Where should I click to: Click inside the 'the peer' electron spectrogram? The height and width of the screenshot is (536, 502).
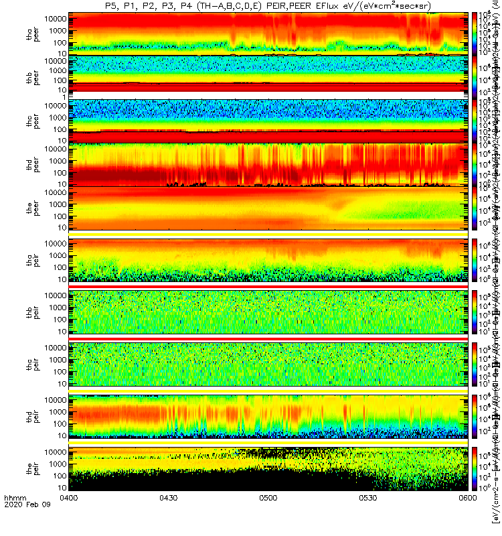(268, 208)
